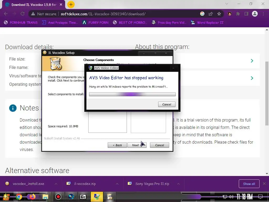This screenshot has width=269, height=202.
Task: Click the AVS error reporting progress bar
Action: coord(132,94)
